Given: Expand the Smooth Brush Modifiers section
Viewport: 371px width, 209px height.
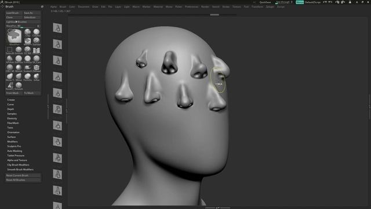Looking at the screenshot, I should point(20,170).
